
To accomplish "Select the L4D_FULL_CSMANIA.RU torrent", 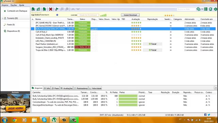I will [123, 41].
